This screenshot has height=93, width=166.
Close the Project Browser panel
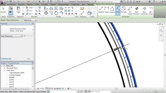33,63
